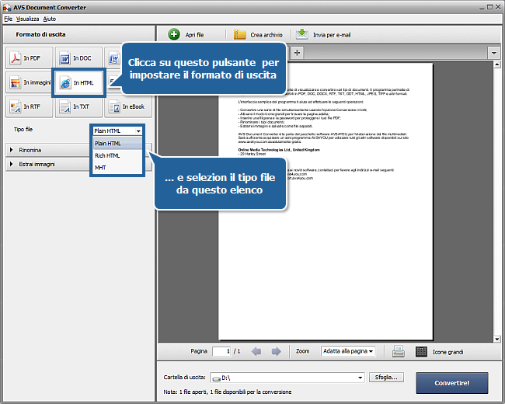Click the Invia per e-mail envelope icon
This screenshot has width=505, height=404.
pyautogui.click(x=301, y=34)
